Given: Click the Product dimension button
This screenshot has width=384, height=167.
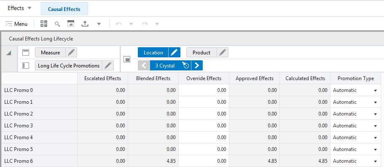Looking at the screenshot, I should click(x=201, y=52).
